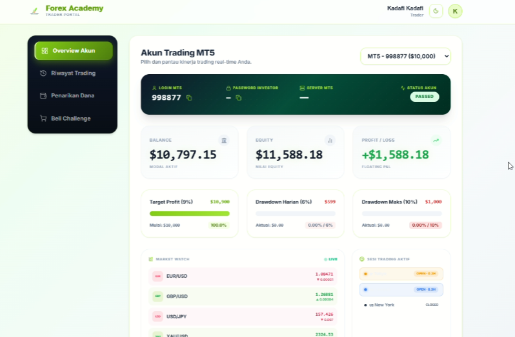
Task: Select the orange open trading session
Action: pyautogui.click(x=401, y=274)
